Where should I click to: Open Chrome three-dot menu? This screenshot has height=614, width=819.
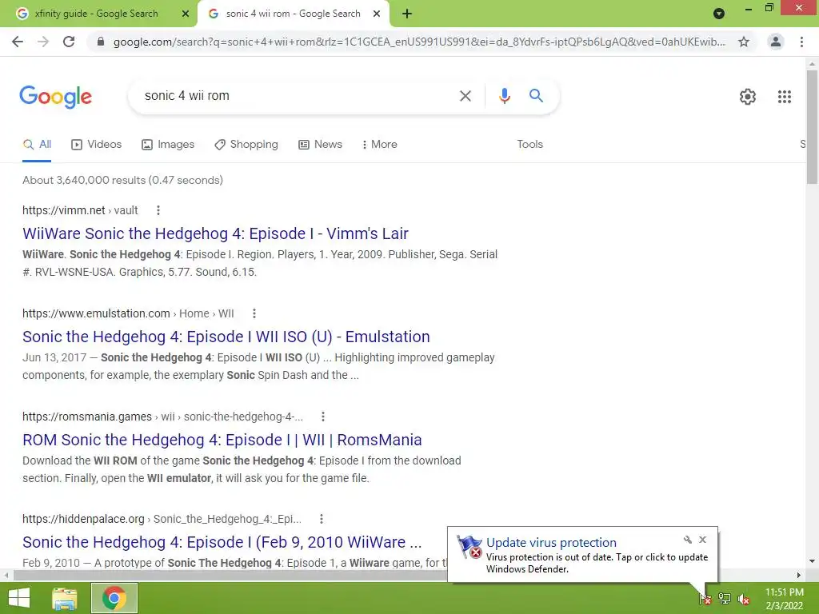(x=801, y=42)
